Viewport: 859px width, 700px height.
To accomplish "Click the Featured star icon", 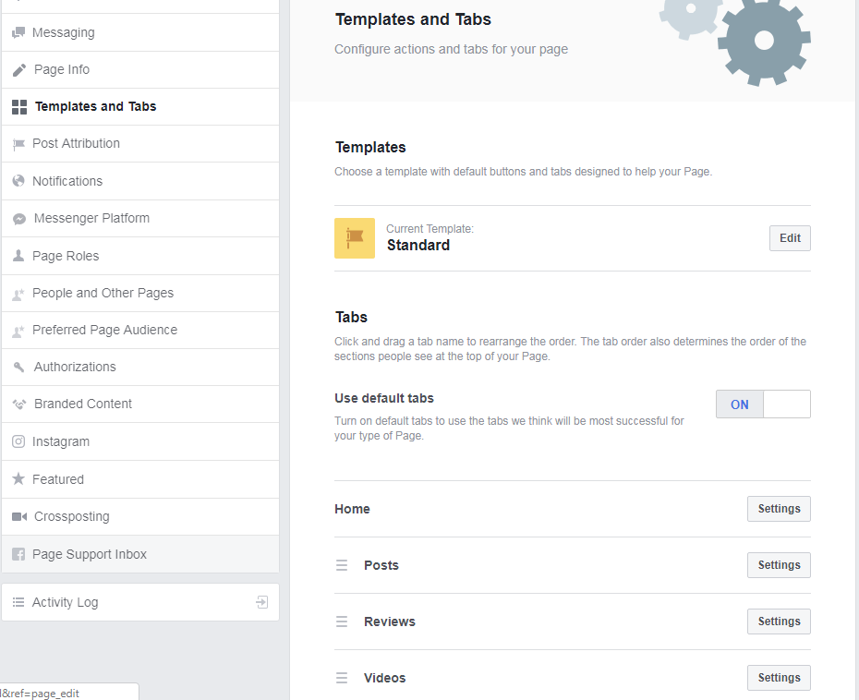I will 18,478.
